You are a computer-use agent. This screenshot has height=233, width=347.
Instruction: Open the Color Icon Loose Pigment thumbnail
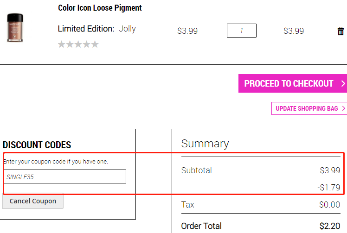click(15, 28)
